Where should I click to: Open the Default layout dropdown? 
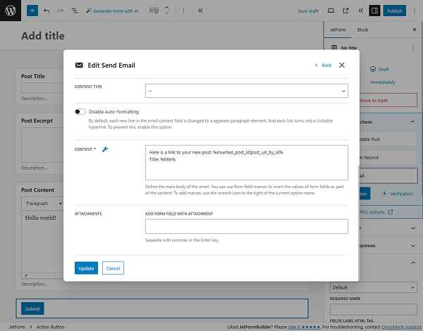[374, 287]
